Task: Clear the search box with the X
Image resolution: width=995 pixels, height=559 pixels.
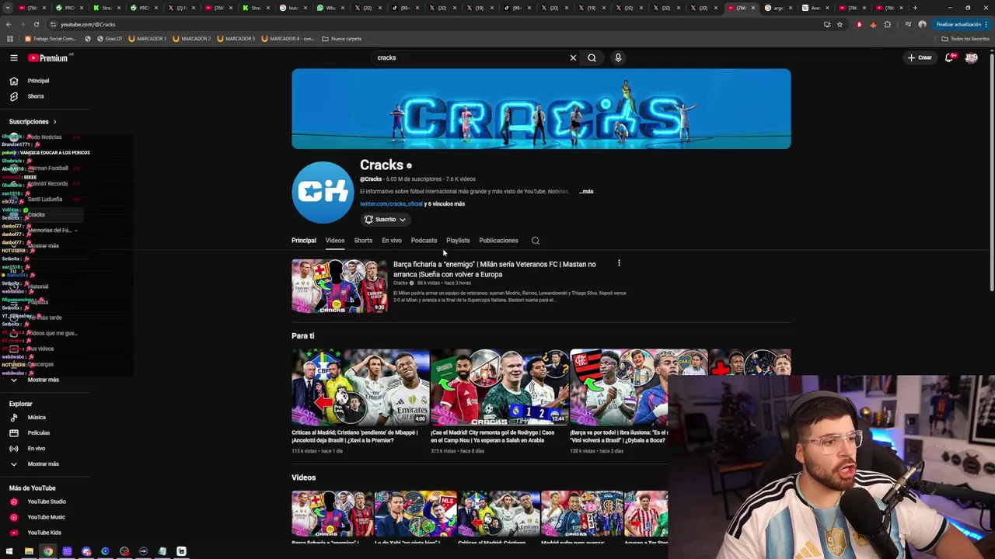Action: pyautogui.click(x=573, y=57)
